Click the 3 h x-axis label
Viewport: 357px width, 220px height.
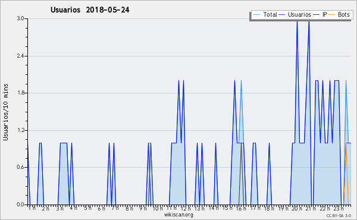click(x=59, y=208)
